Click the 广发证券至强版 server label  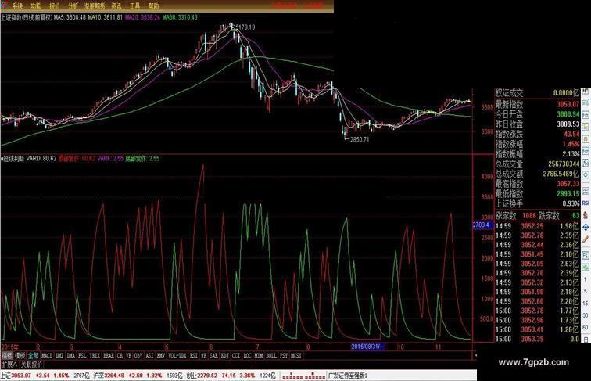(x=348, y=376)
